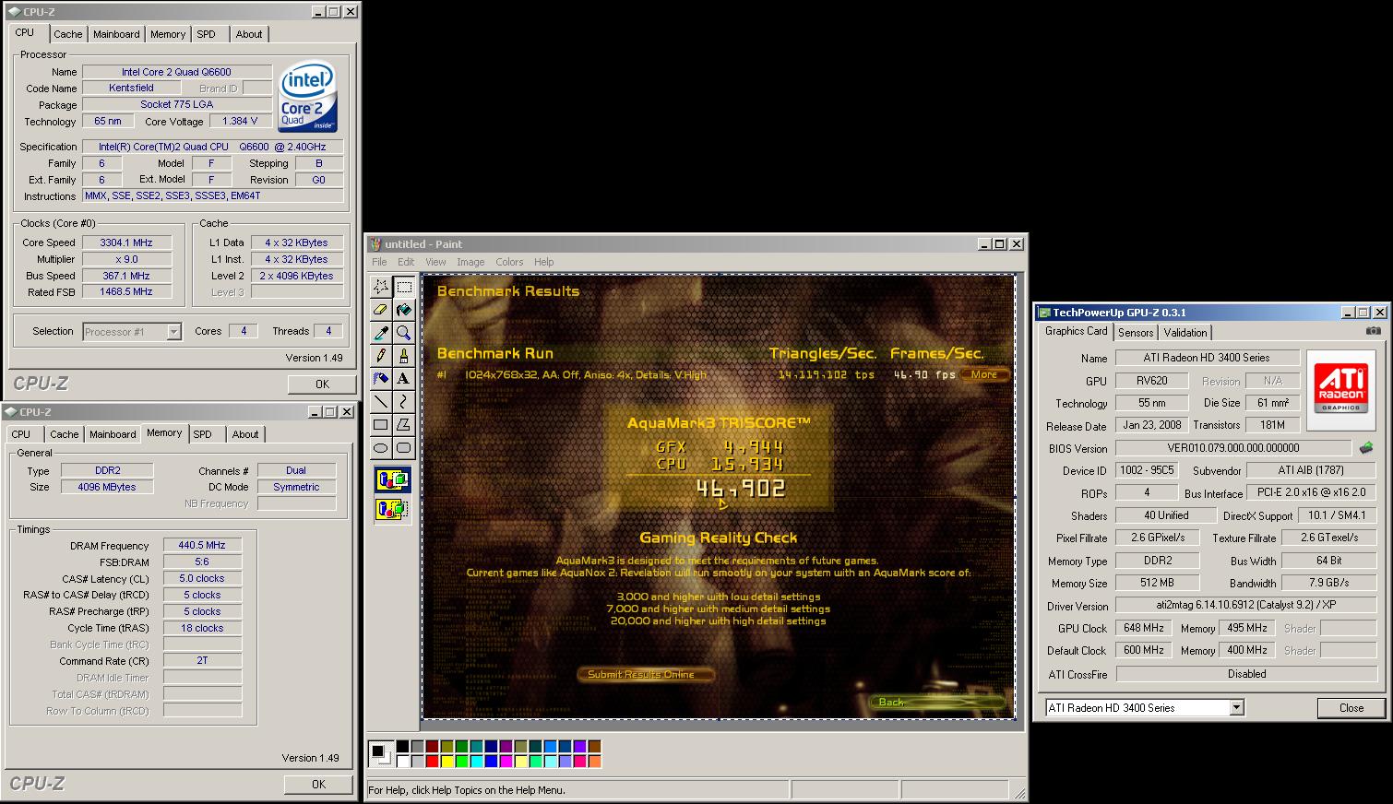Enable transparent selection mode in Paint toolbox

pyautogui.click(x=392, y=508)
